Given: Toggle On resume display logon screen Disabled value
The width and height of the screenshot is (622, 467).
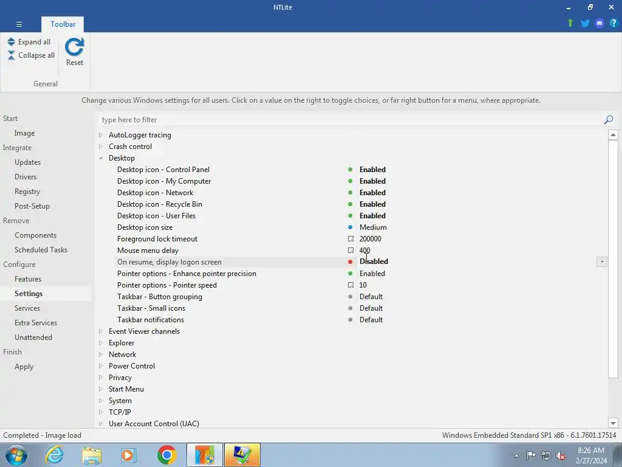Looking at the screenshot, I should (374, 261).
